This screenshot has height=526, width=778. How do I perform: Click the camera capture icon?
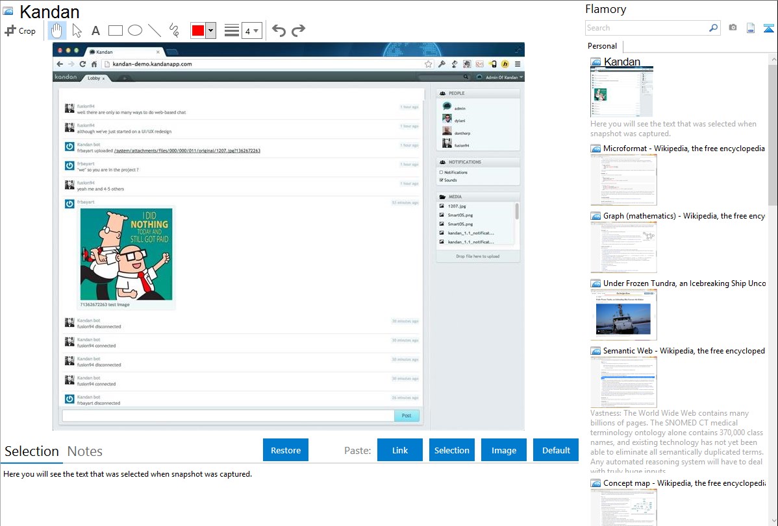(x=733, y=28)
